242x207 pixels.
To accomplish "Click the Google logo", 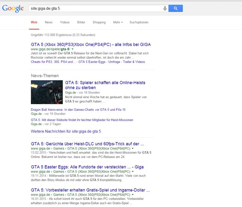I will 13,8.
